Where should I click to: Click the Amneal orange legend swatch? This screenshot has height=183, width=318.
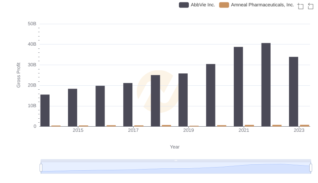(x=224, y=5)
